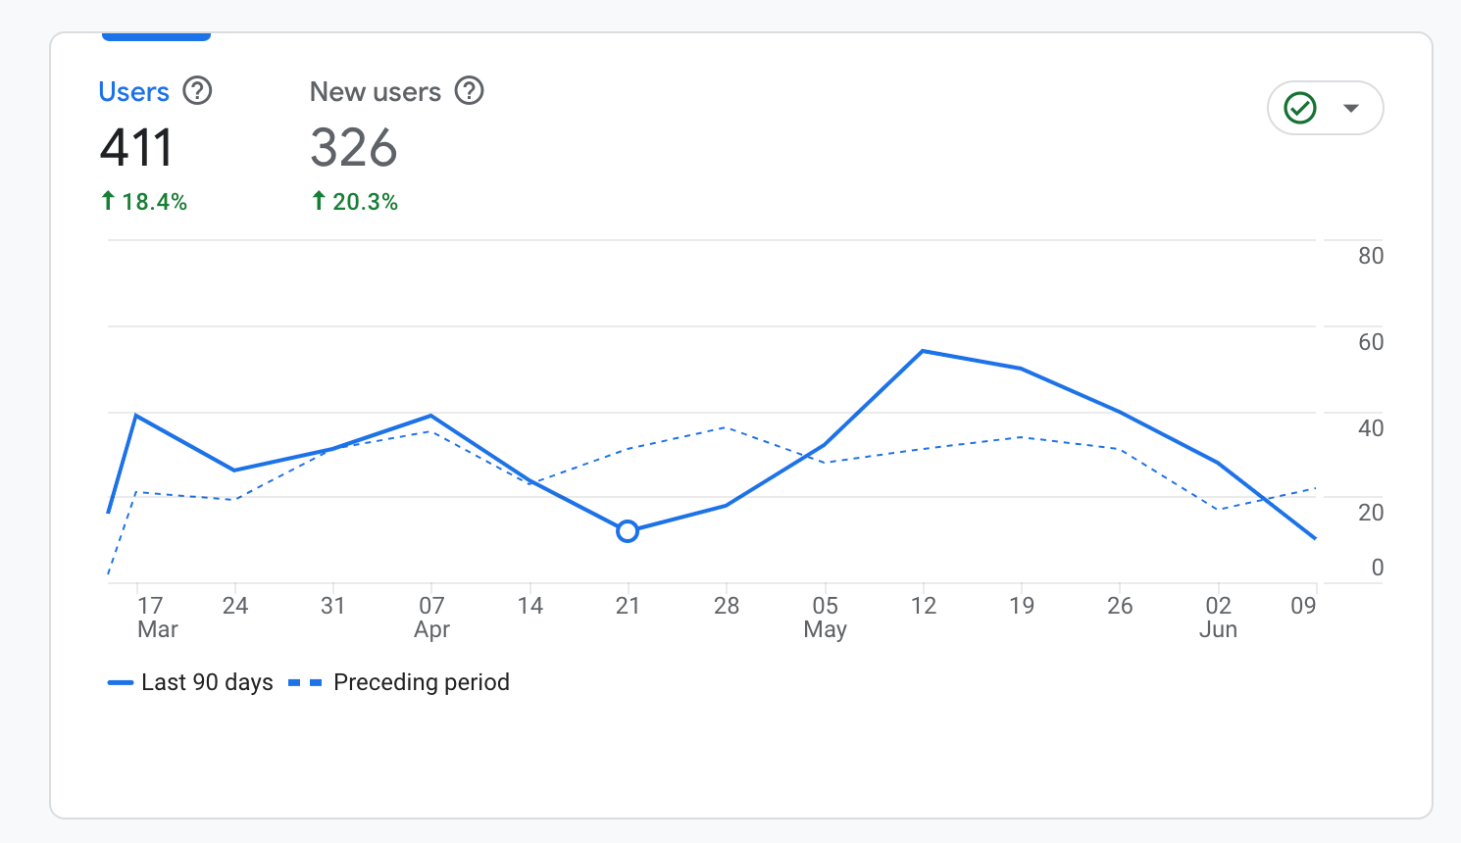Open help icon next to Users

(x=198, y=91)
